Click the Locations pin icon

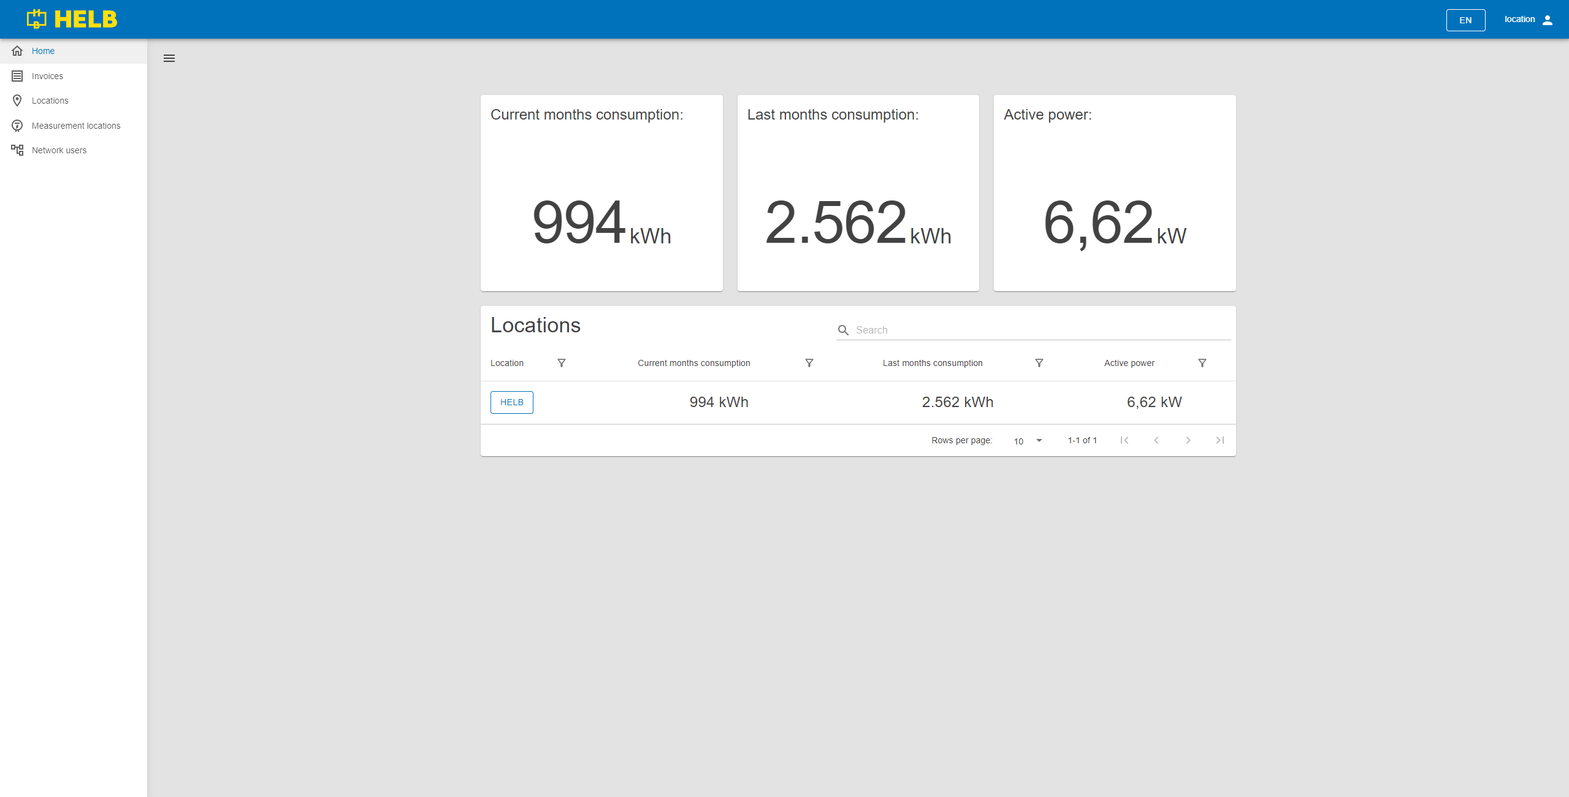tap(17, 101)
